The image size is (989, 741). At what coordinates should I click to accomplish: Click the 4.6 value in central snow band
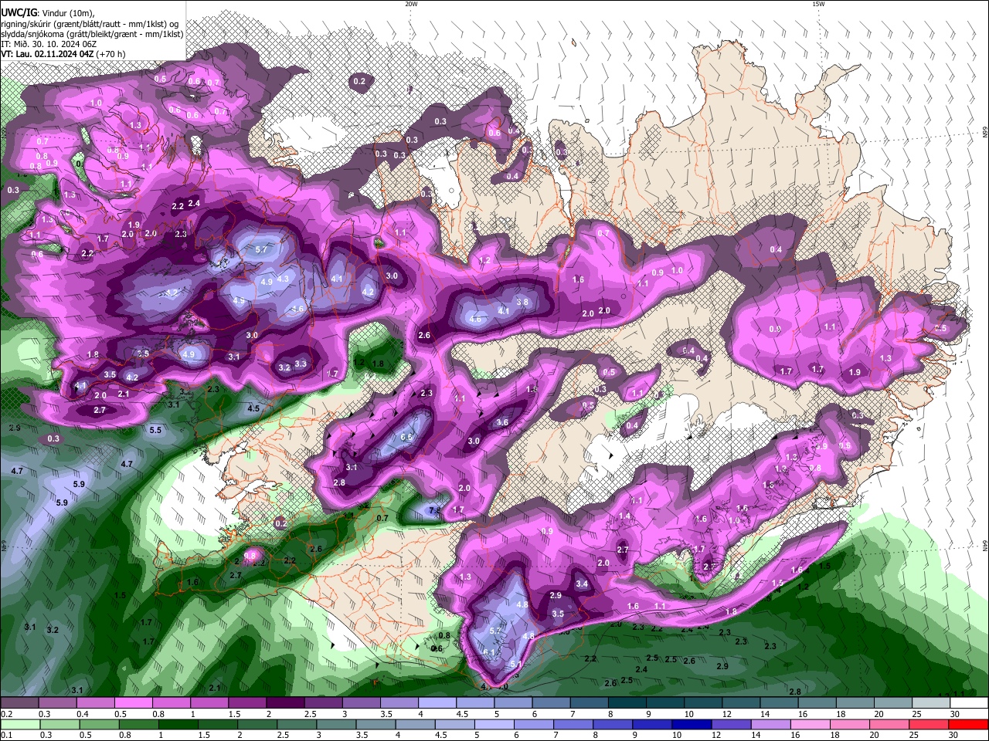[476, 320]
